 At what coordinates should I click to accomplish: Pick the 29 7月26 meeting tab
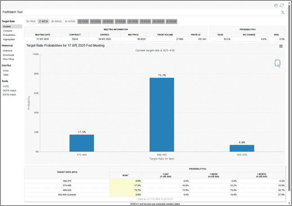click(x=133, y=21)
